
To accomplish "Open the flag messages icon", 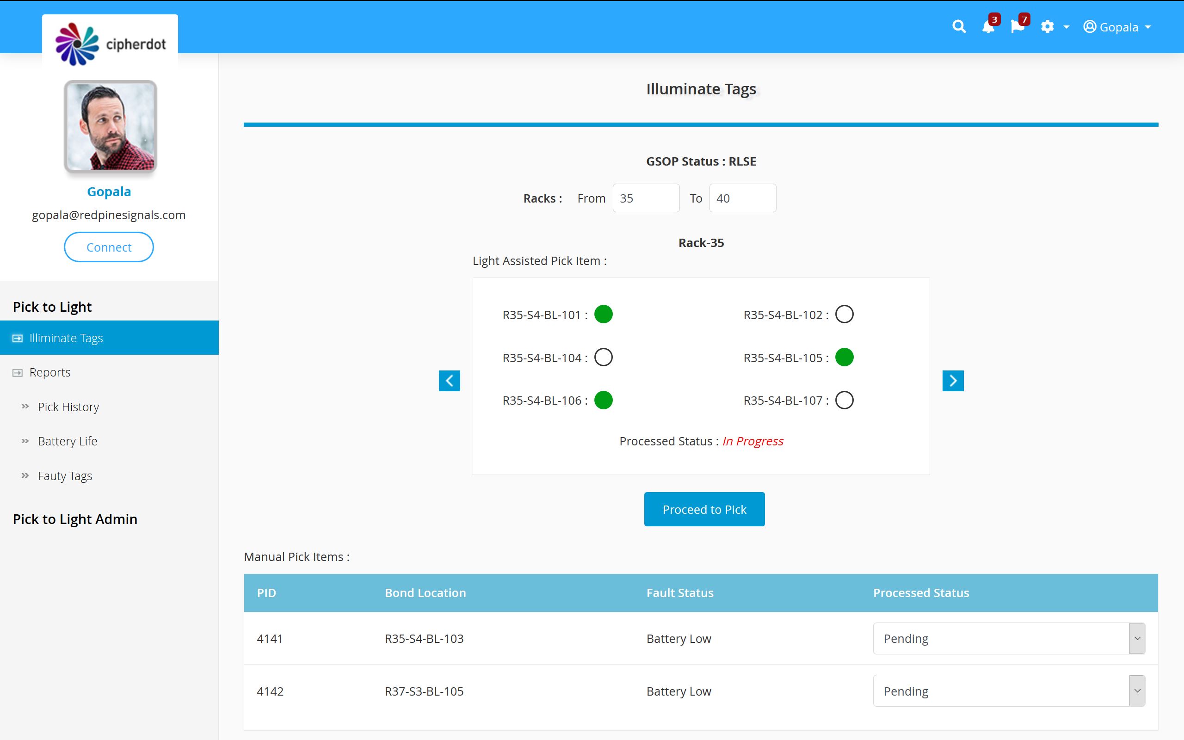I will (1017, 26).
